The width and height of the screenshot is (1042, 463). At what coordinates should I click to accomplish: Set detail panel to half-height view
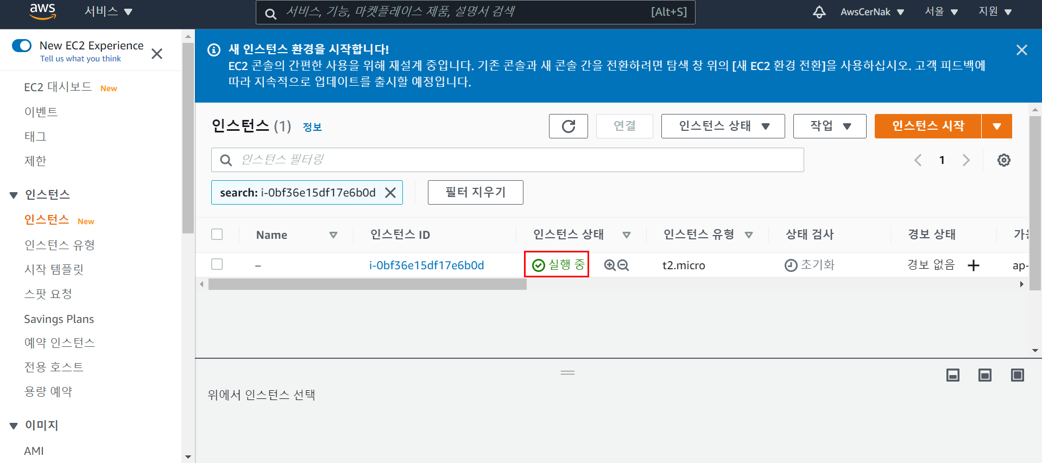coord(985,375)
